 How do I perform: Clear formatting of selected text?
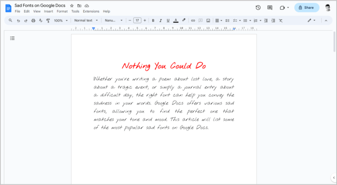tap(281, 21)
